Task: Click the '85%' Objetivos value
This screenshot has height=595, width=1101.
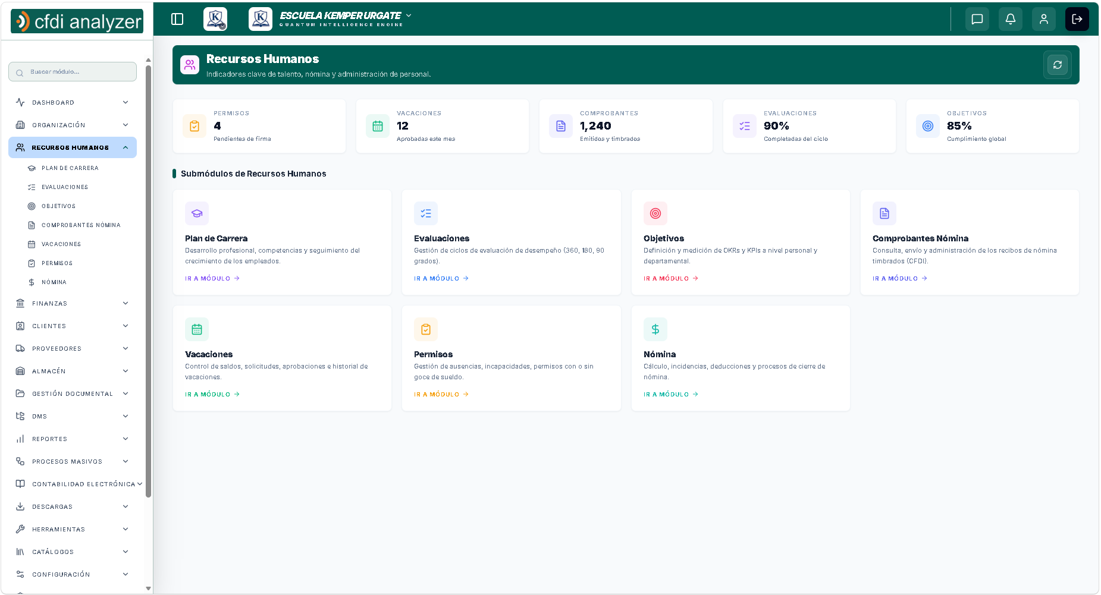Action: tap(959, 126)
